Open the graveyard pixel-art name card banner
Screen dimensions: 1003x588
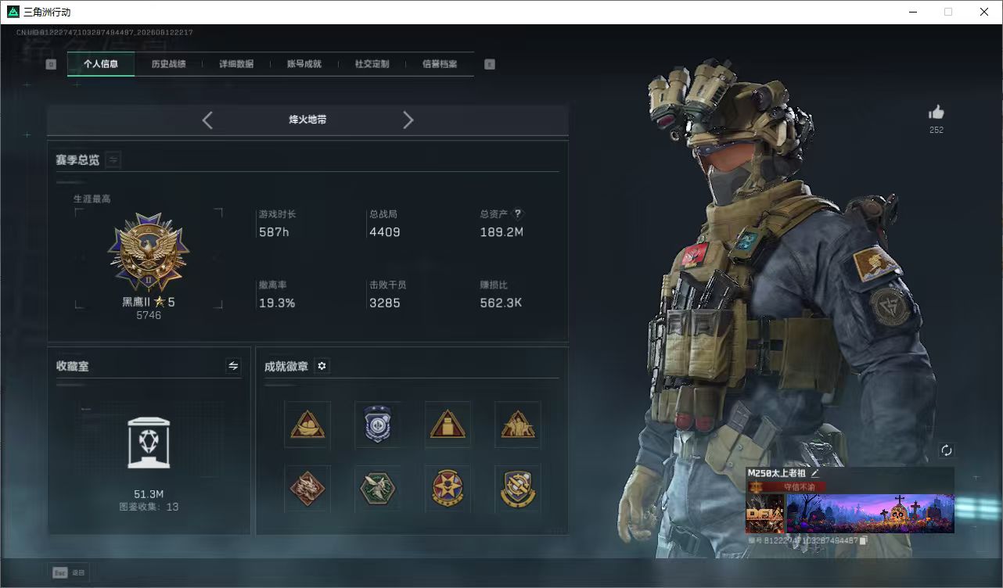870,513
